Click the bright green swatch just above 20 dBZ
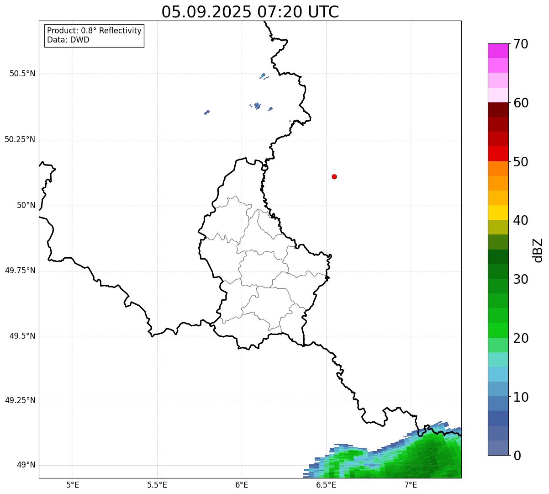The height and width of the screenshot is (494, 549). click(x=498, y=330)
